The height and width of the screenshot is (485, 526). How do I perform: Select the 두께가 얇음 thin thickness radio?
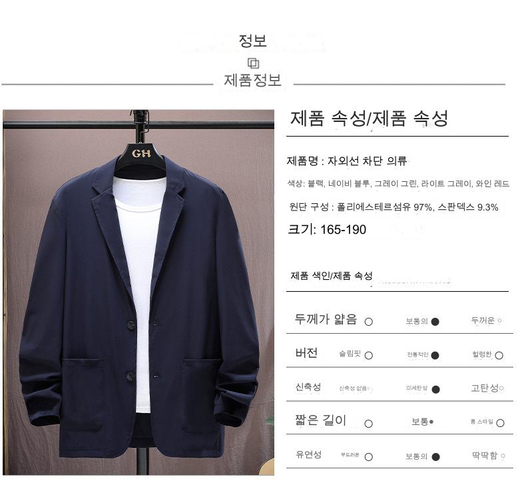368,322
